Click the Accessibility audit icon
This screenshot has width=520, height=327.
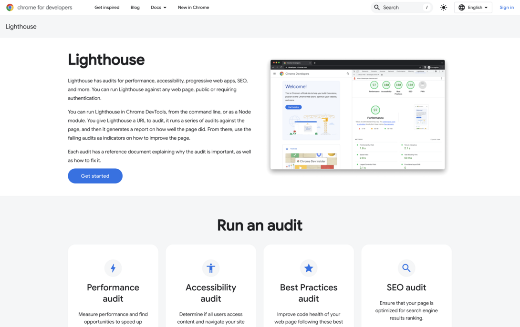click(211, 268)
